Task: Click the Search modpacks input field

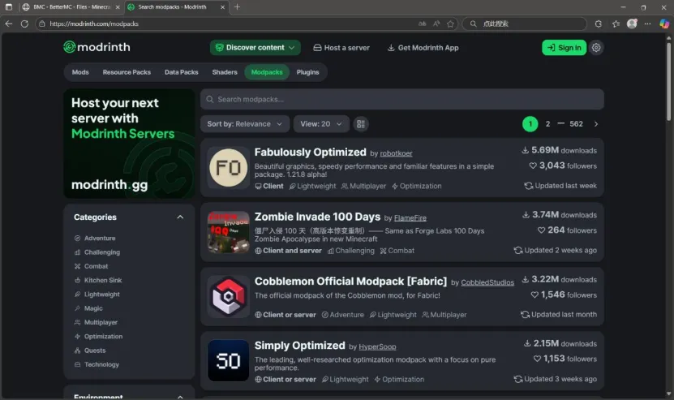Action: (401, 99)
